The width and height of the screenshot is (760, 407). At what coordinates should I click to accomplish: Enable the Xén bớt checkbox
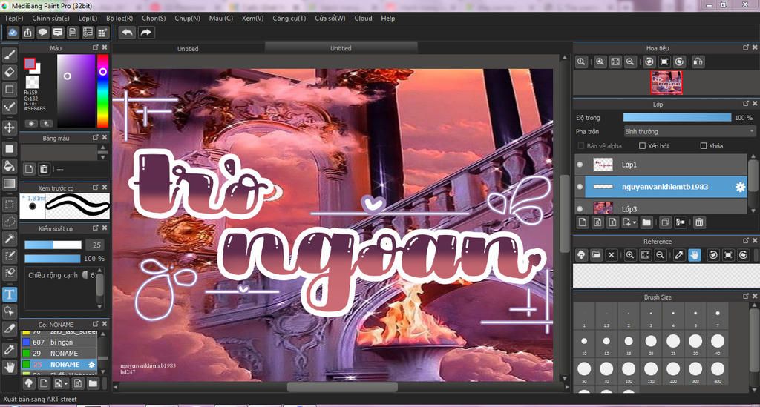(x=642, y=146)
